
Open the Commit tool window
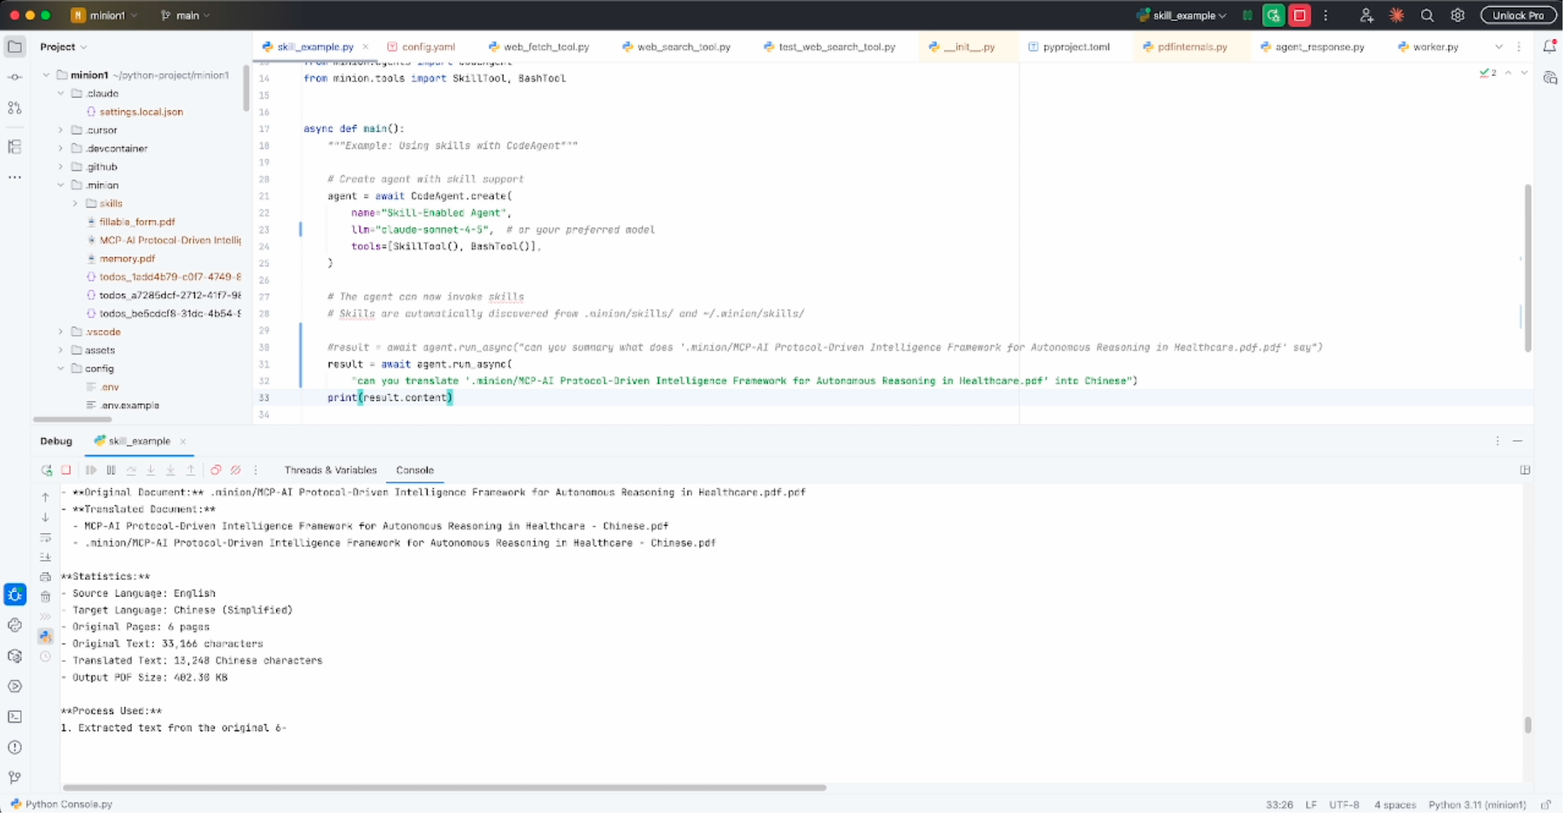(x=14, y=76)
